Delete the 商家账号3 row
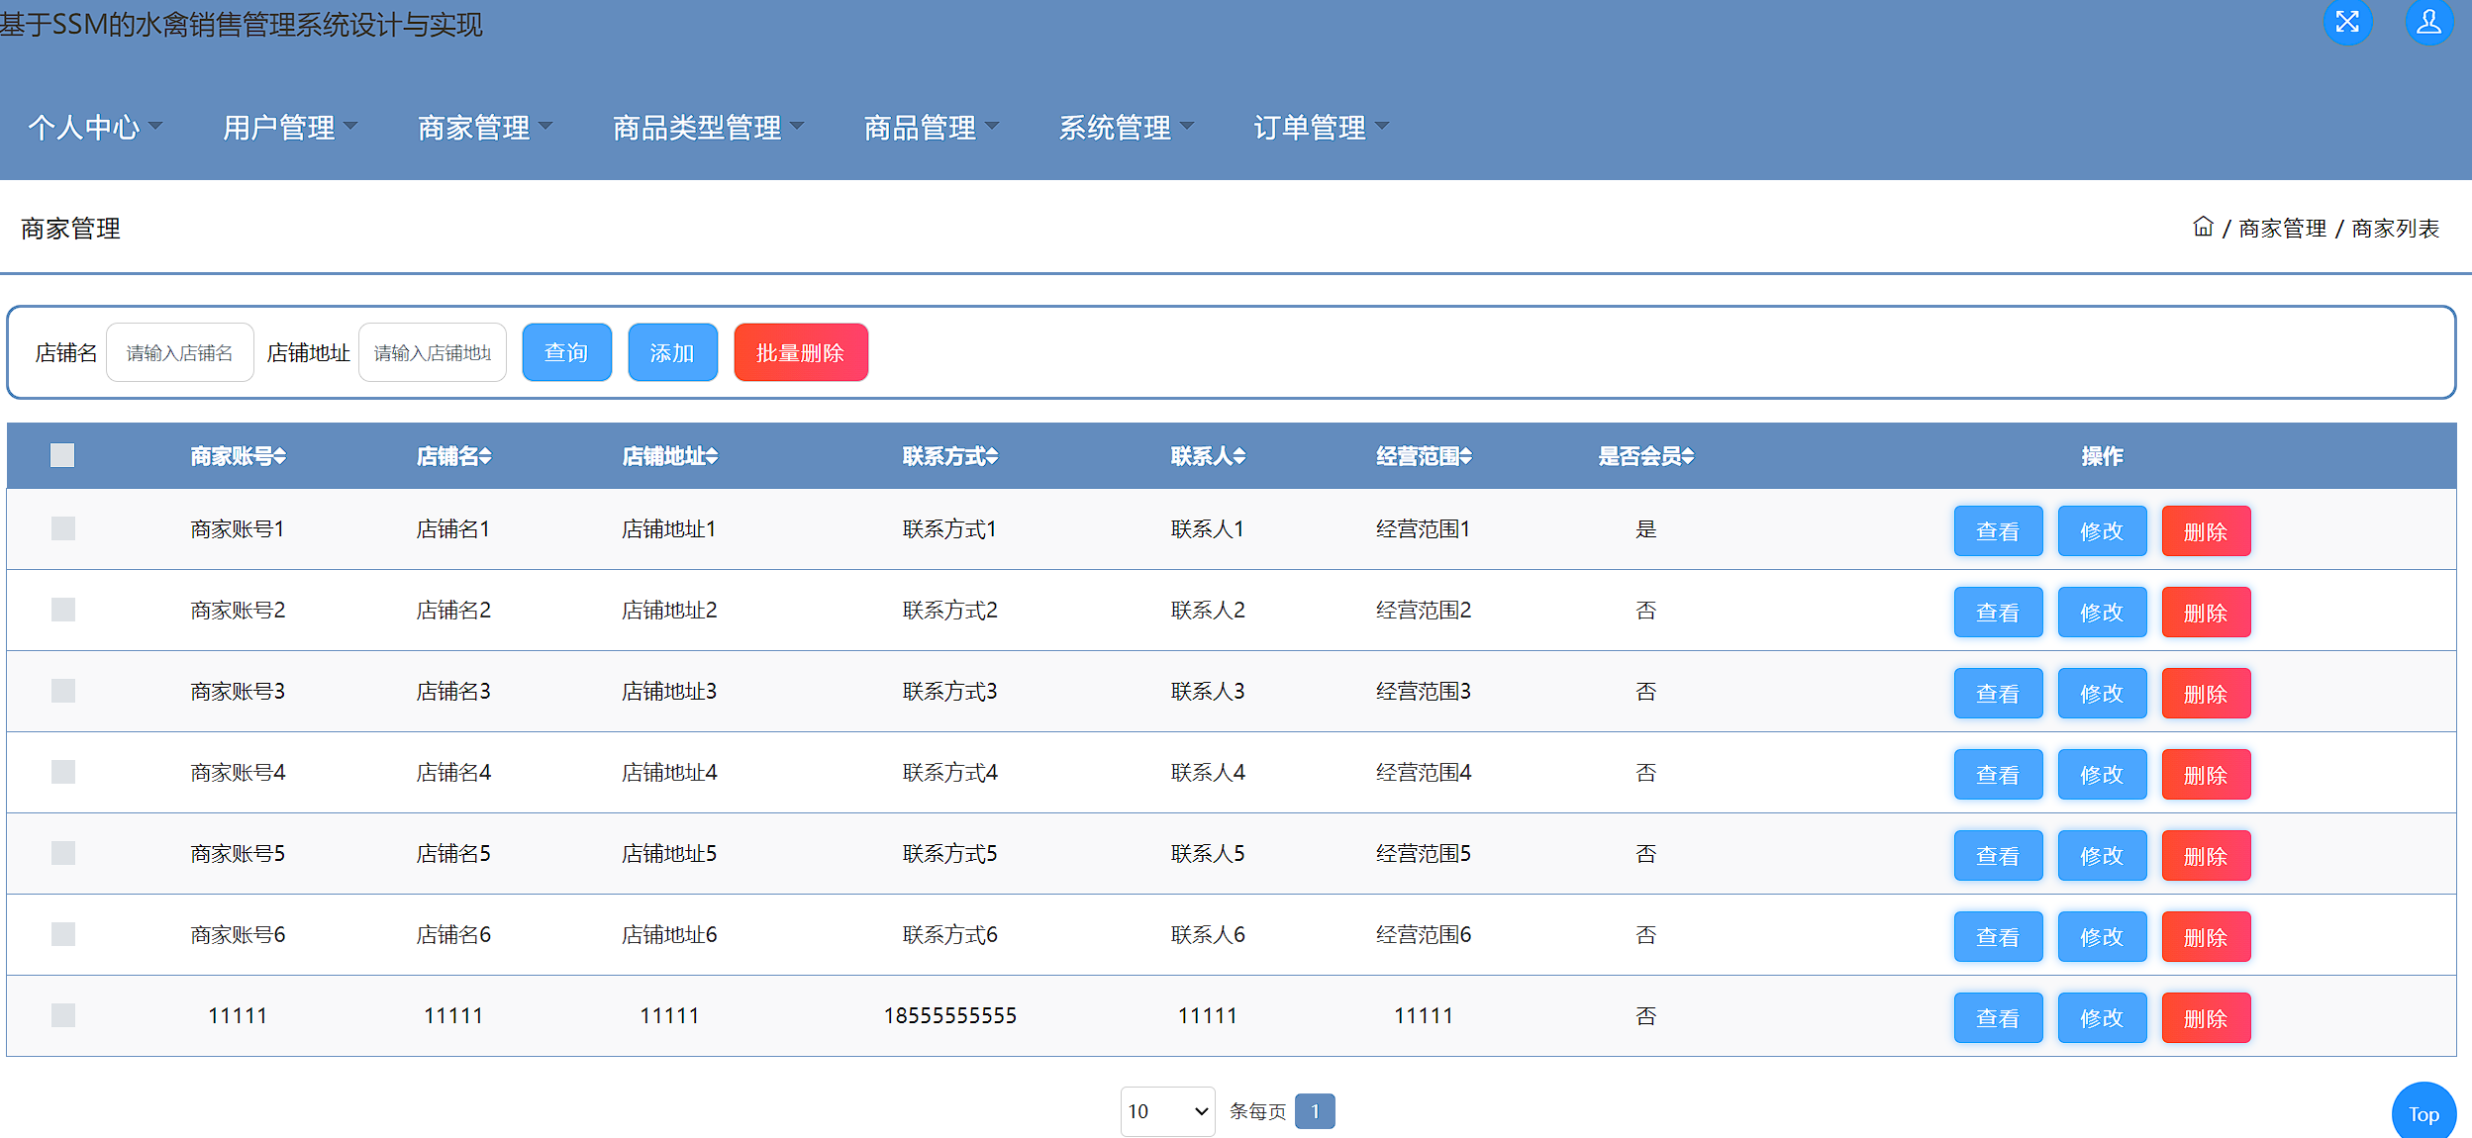 click(x=2207, y=694)
